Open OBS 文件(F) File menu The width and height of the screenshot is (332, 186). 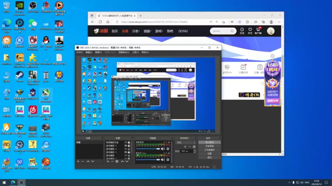[79, 52]
